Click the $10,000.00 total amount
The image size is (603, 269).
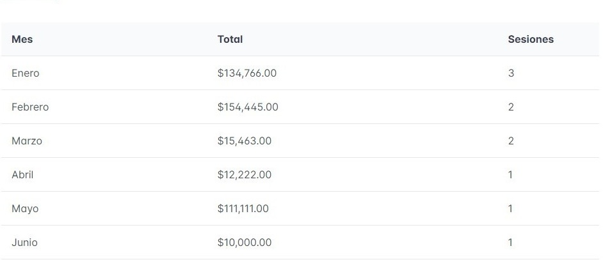pyautogui.click(x=245, y=243)
